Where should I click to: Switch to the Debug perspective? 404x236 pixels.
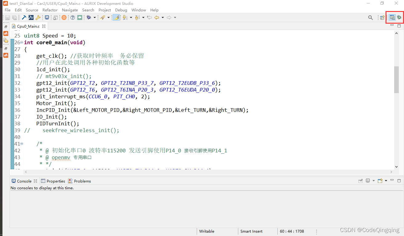399,18
